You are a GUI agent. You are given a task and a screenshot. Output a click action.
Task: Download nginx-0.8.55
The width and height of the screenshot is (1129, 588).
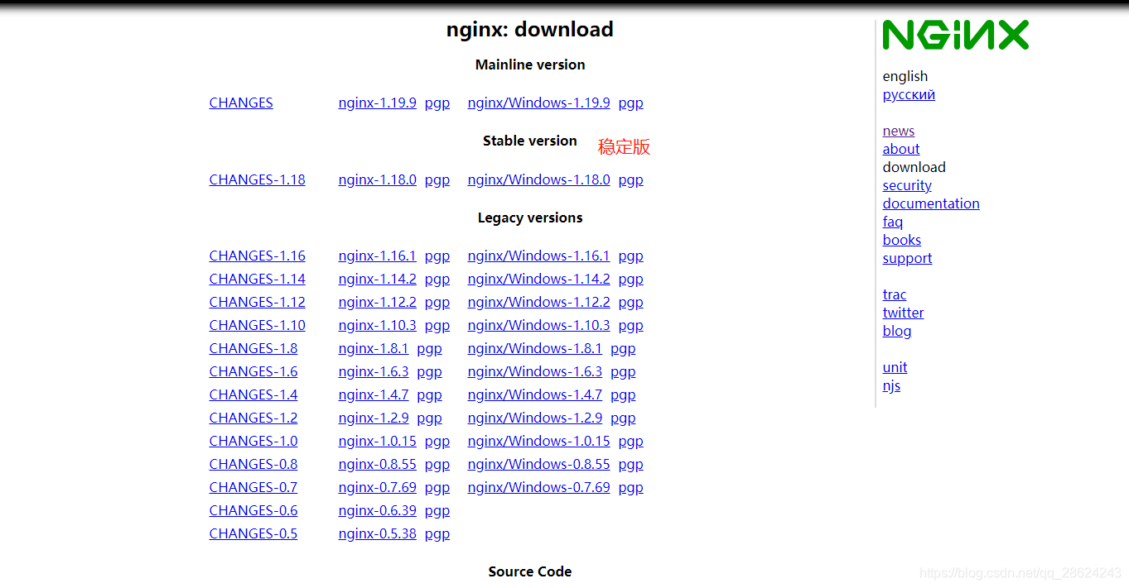tap(377, 464)
